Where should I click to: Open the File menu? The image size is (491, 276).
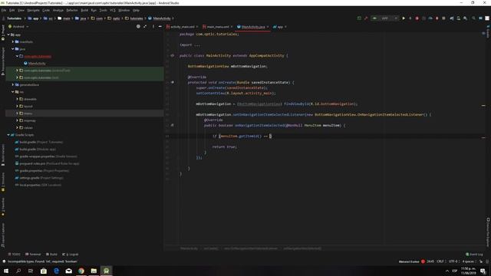click(x=4, y=10)
